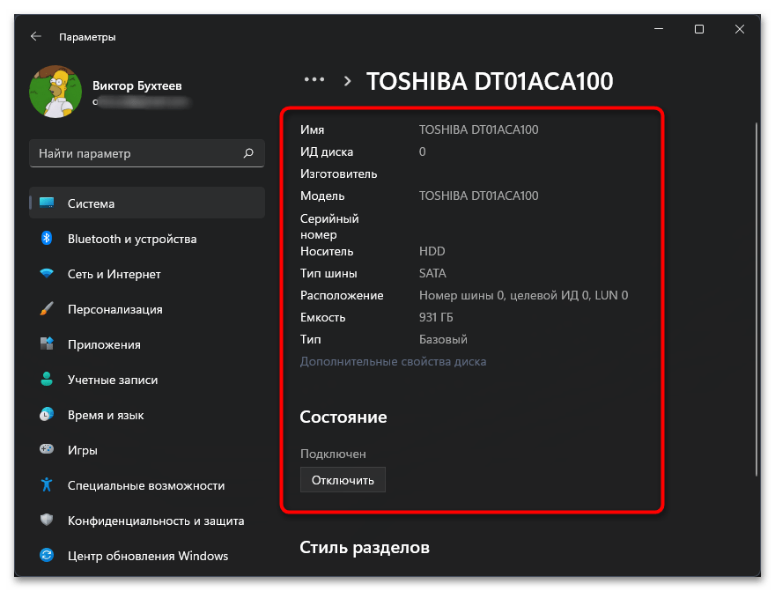Click the paintbrush Персонализация icon
This screenshot has width=775, height=591.
[x=47, y=309]
